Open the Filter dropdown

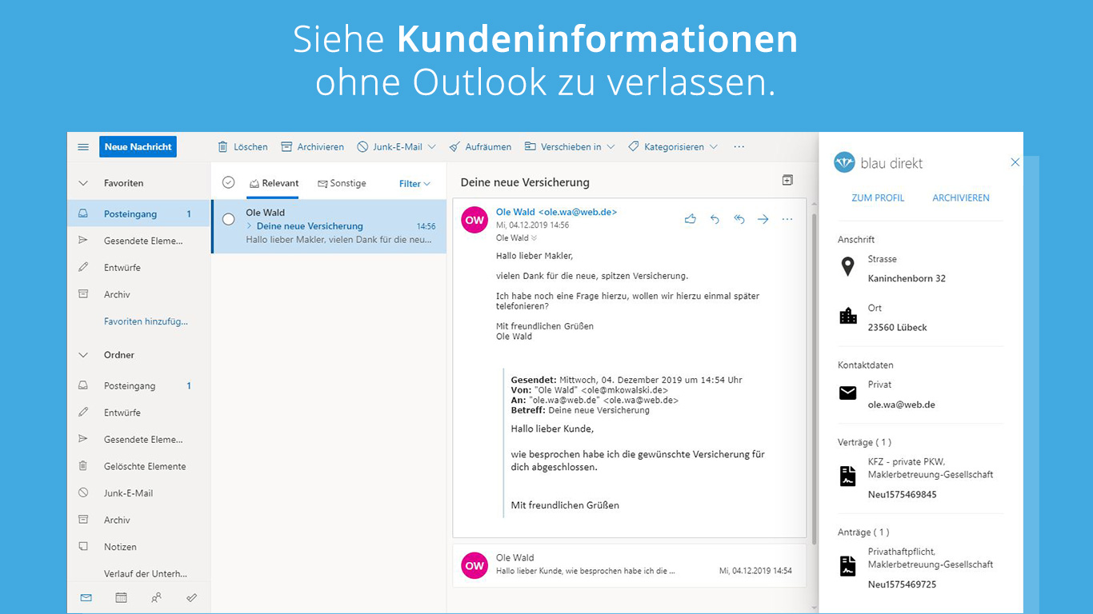tap(414, 184)
